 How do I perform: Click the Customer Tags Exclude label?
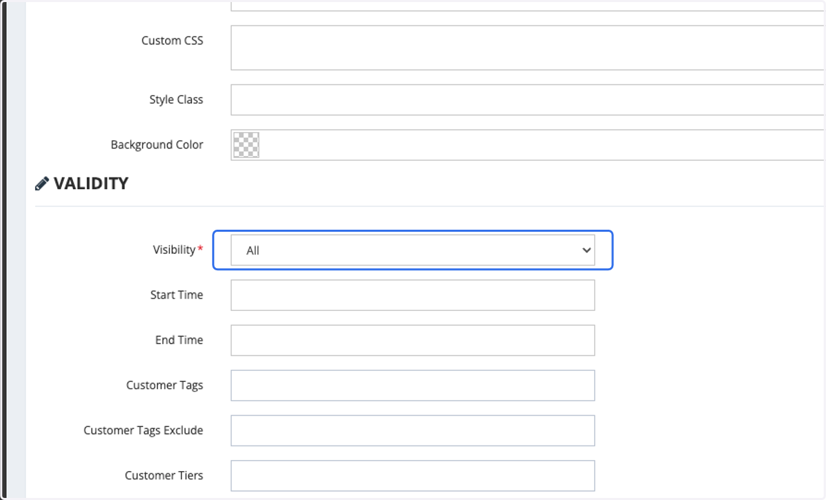(143, 431)
